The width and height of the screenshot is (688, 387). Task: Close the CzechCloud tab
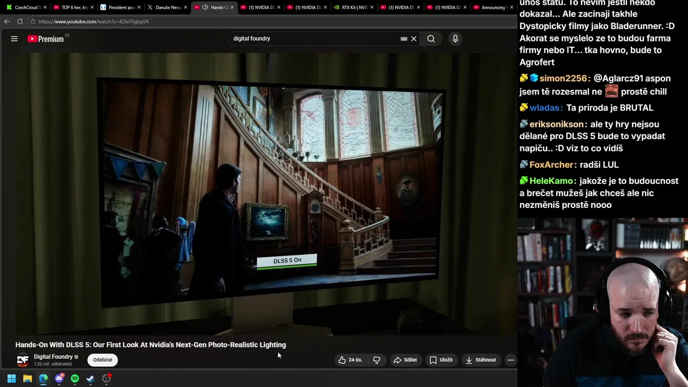point(45,8)
